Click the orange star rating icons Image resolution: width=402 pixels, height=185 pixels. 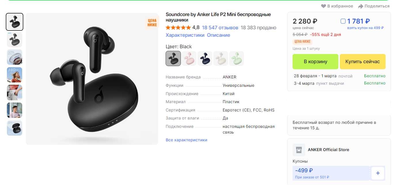178,28
